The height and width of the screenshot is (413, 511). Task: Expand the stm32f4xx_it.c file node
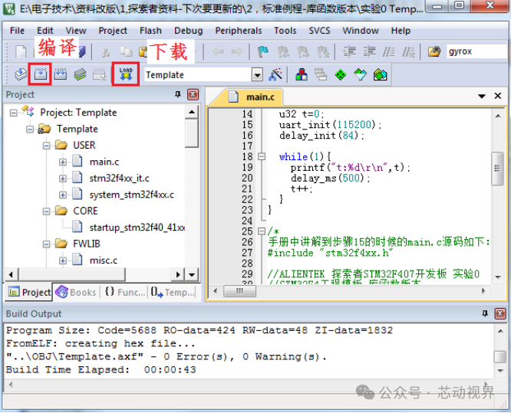[63, 179]
